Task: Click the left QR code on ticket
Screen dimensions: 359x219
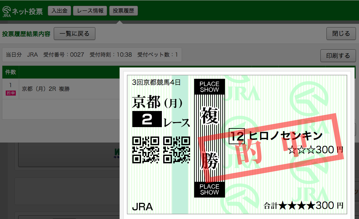Action: (146, 150)
